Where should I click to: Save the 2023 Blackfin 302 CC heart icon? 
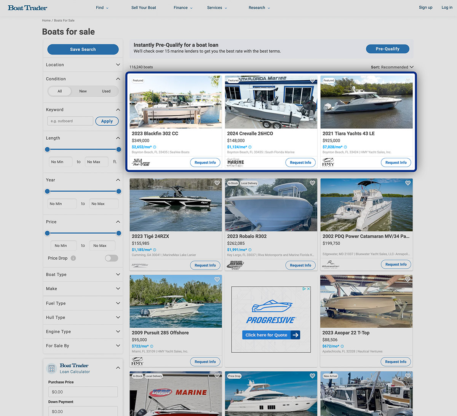[217, 80]
